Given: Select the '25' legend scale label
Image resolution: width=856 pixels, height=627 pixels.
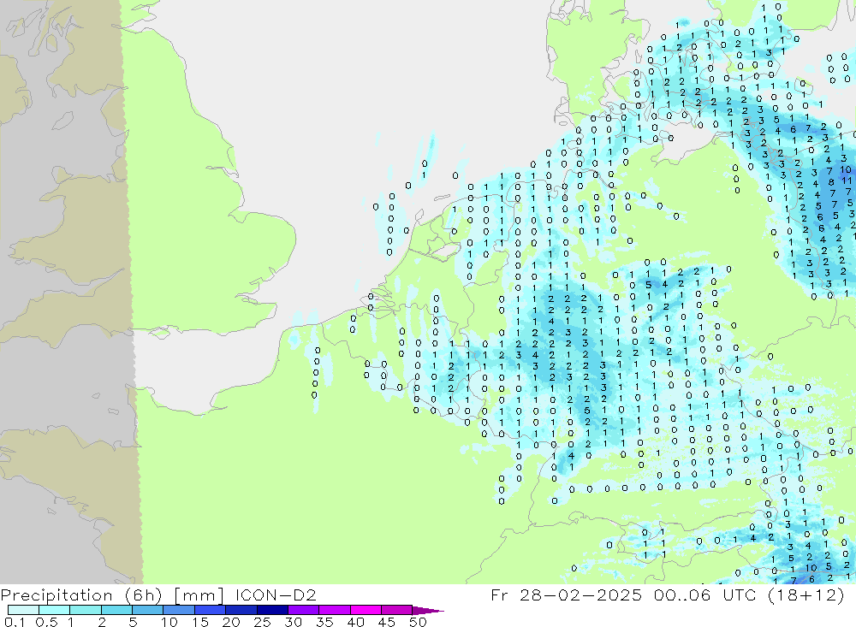Looking at the screenshot, I should (x=262, y=622).
